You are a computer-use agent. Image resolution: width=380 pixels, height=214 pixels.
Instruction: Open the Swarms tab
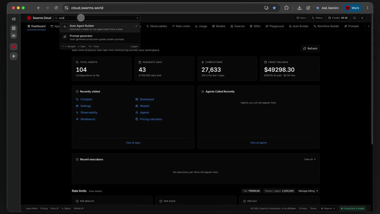point(237,26)
